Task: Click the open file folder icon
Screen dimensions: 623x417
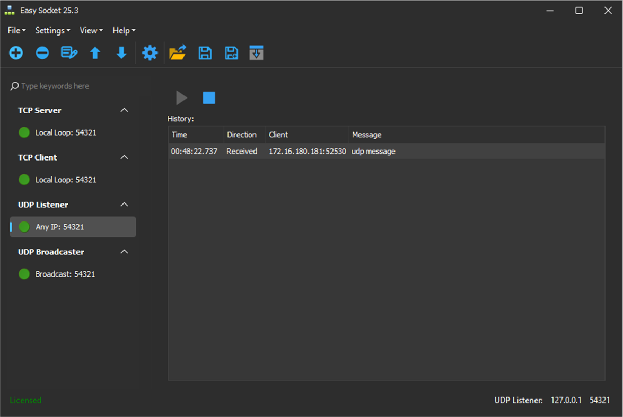Action: coord(178,52)
